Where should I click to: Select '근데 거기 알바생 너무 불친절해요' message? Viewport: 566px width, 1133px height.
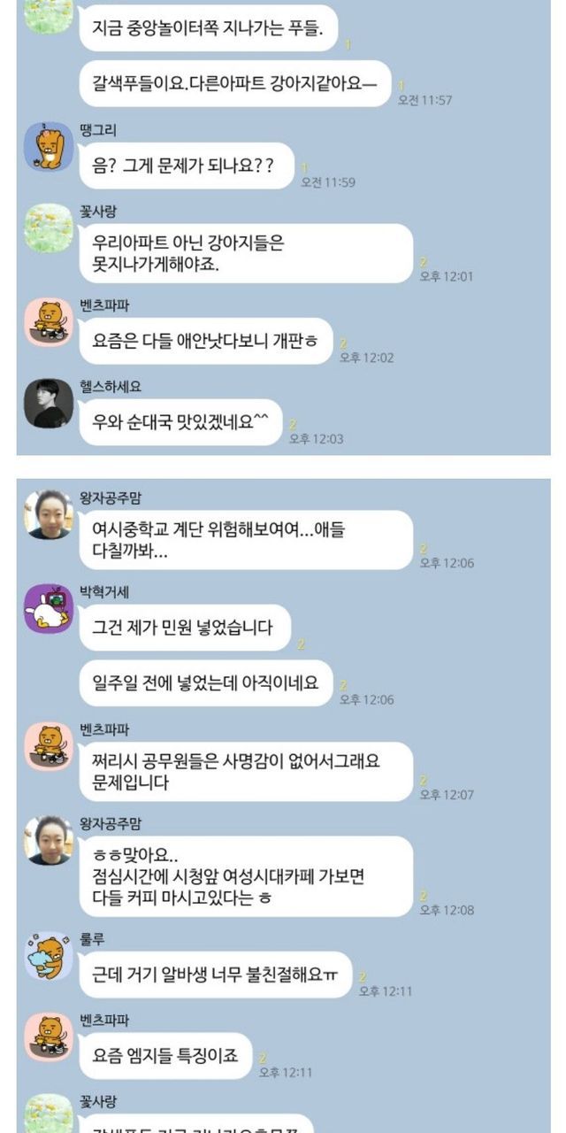[x=215, y=975]
